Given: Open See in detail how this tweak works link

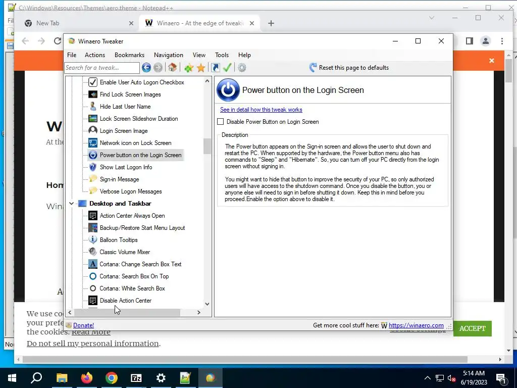Looking at the screenshot, I should coord(261,110).
